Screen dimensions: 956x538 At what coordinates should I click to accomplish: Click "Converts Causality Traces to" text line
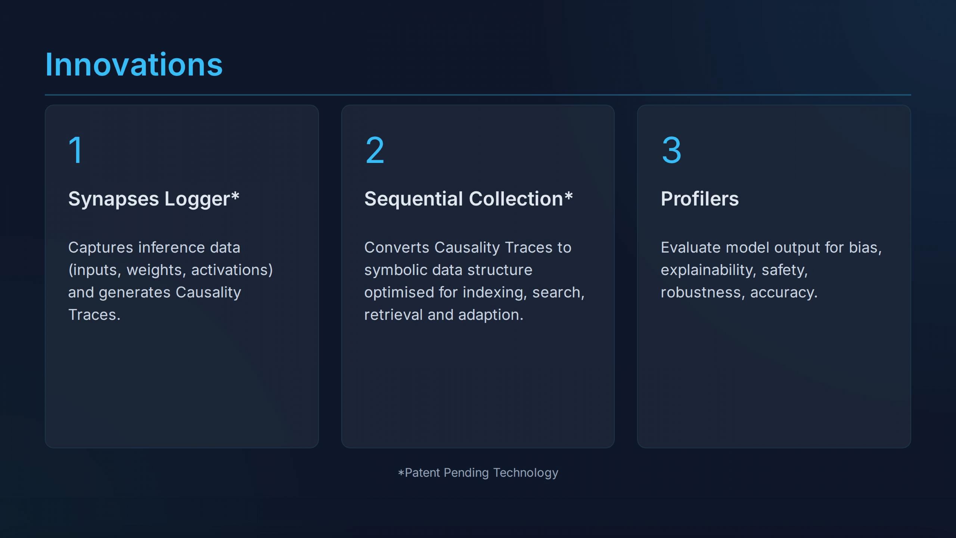click(x=468, y=247)
